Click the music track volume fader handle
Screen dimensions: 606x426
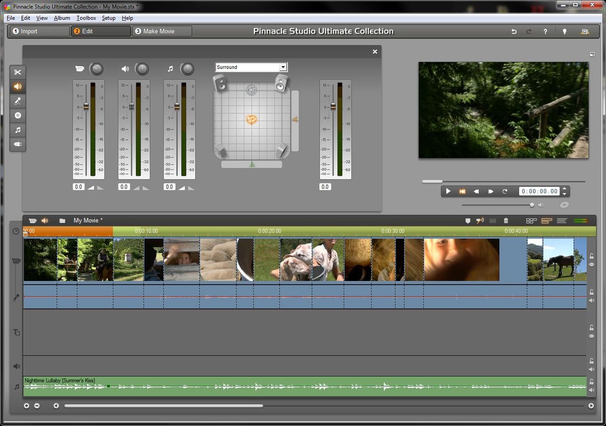point(177,106)
